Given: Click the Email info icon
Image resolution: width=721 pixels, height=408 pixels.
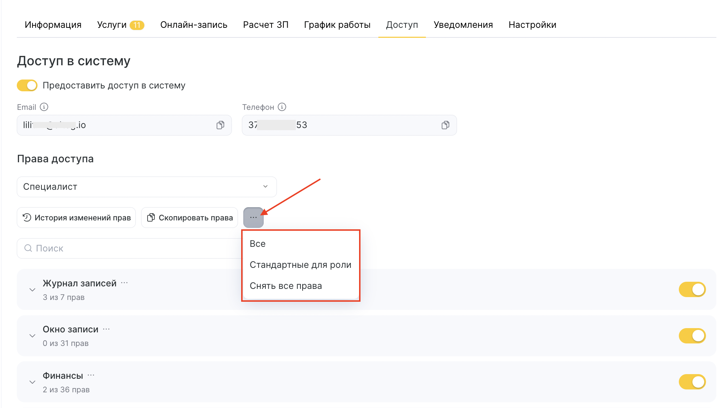Looking at the screenshot, I should coord(44,107).
